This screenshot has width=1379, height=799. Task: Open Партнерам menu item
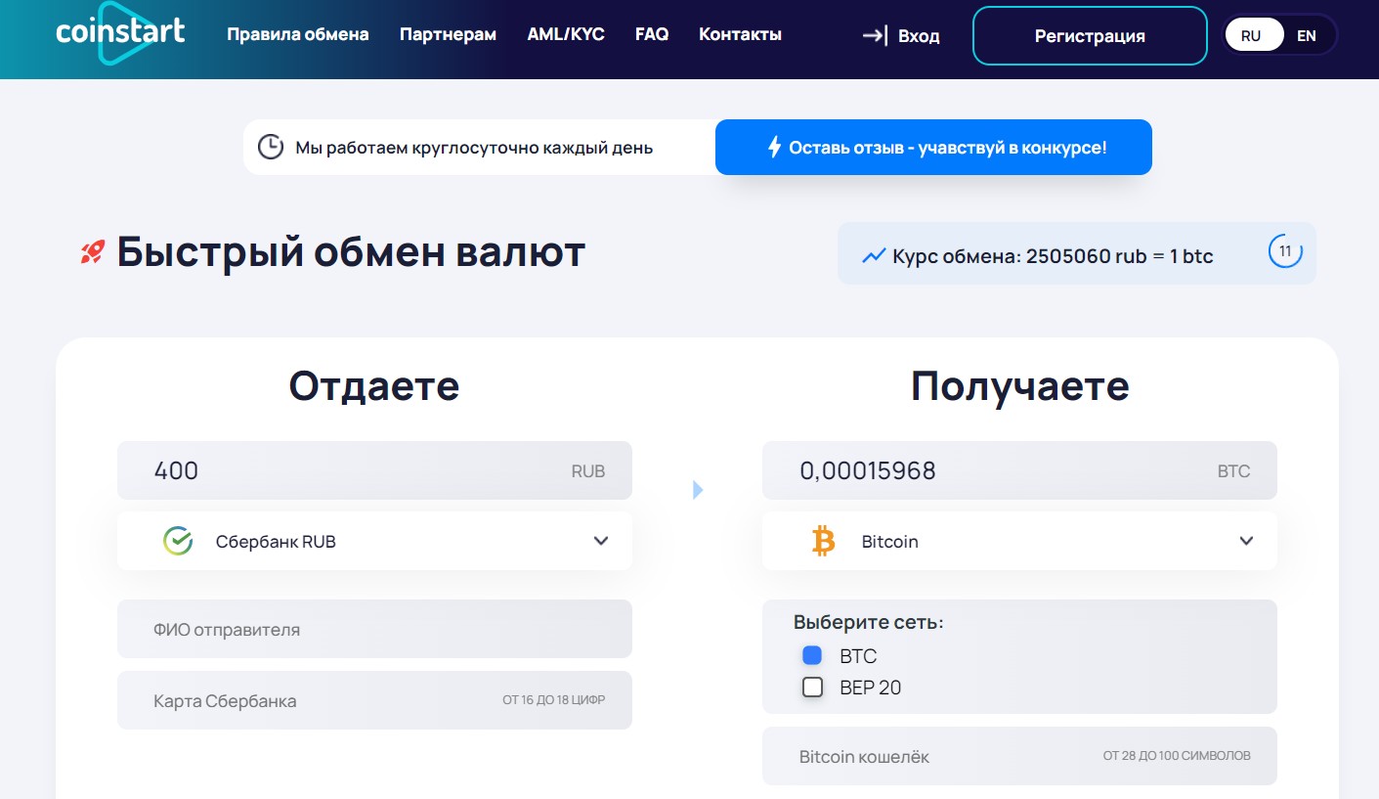click(448, 34)
